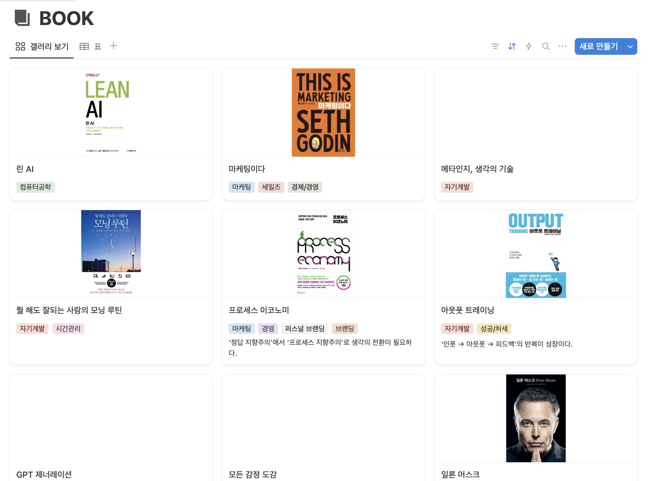
Task: Click 자기계발 tag on 아웃풋 트레이닝 card
Action: point(457,329)
